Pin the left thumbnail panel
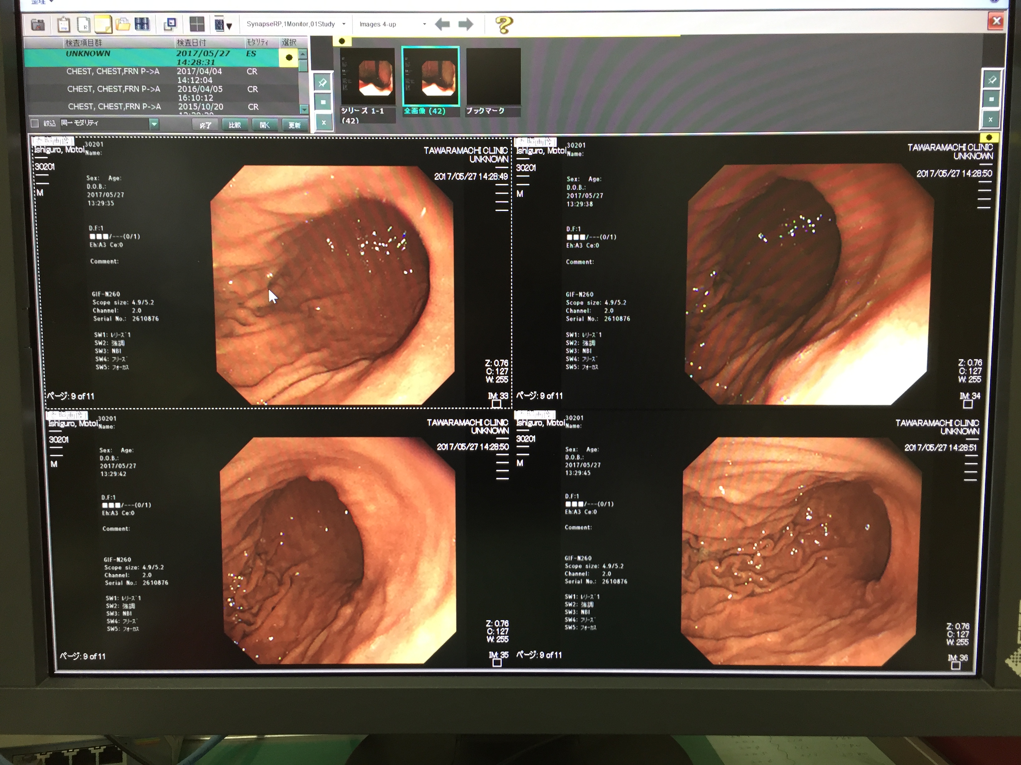Viewport: 1021px width, 765px height. 323,82
